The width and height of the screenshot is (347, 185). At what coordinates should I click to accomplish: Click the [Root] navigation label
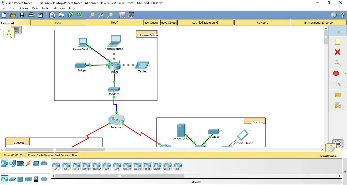click(x=114, y=23)
